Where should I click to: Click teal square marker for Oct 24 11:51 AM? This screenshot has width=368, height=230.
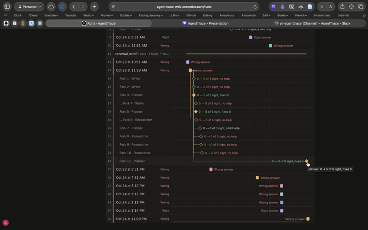pos(270,46)
